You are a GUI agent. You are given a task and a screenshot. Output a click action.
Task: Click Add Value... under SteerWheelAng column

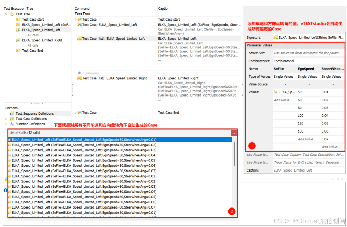[x=333, y=147]
